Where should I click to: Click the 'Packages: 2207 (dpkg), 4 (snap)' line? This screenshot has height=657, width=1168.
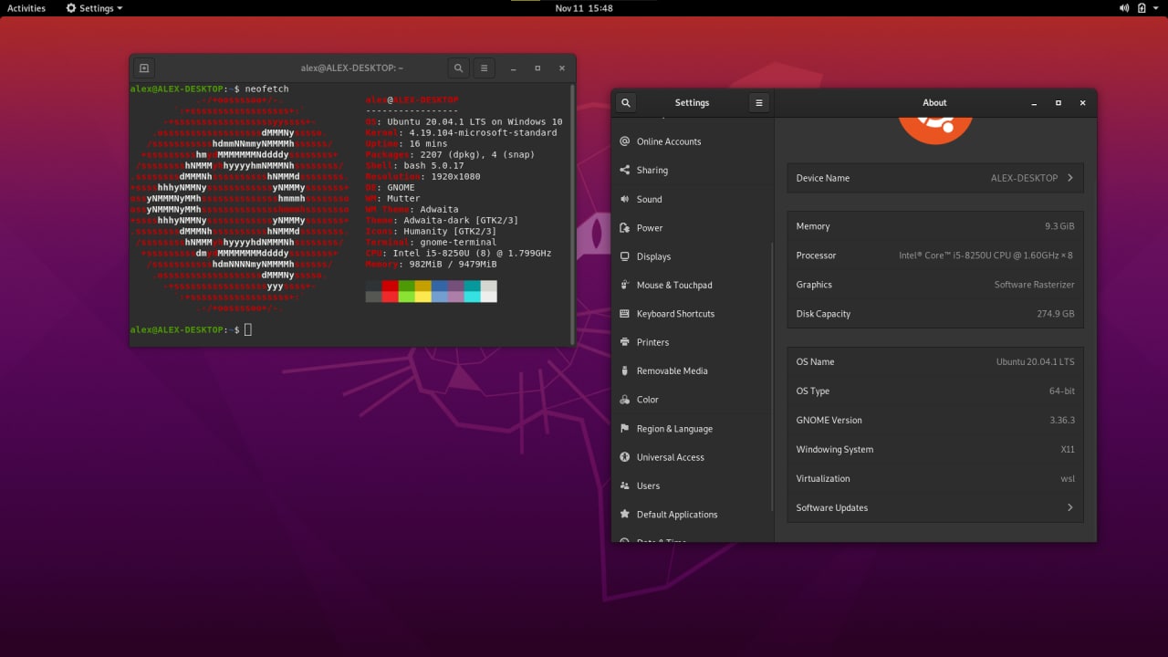[450, 154]
